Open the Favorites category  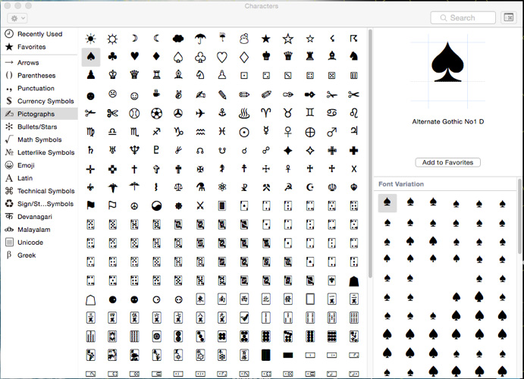(39, 47)
